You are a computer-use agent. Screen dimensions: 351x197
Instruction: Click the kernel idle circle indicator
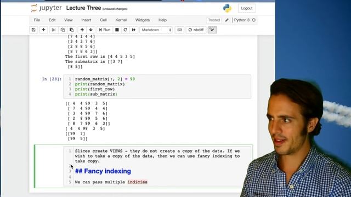(254, 20)
